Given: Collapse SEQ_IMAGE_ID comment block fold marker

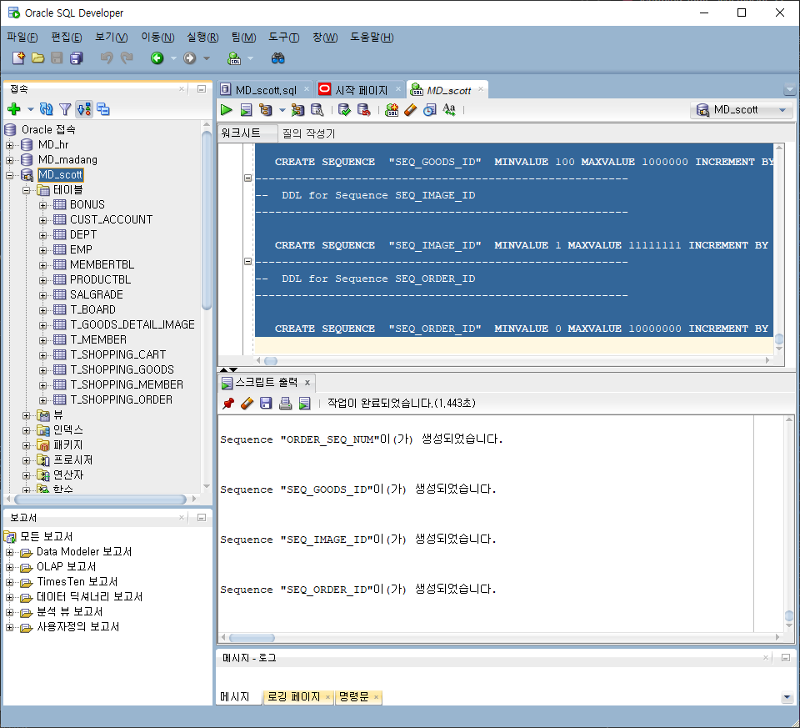Looking at the screenshot, I should [248, 178].
